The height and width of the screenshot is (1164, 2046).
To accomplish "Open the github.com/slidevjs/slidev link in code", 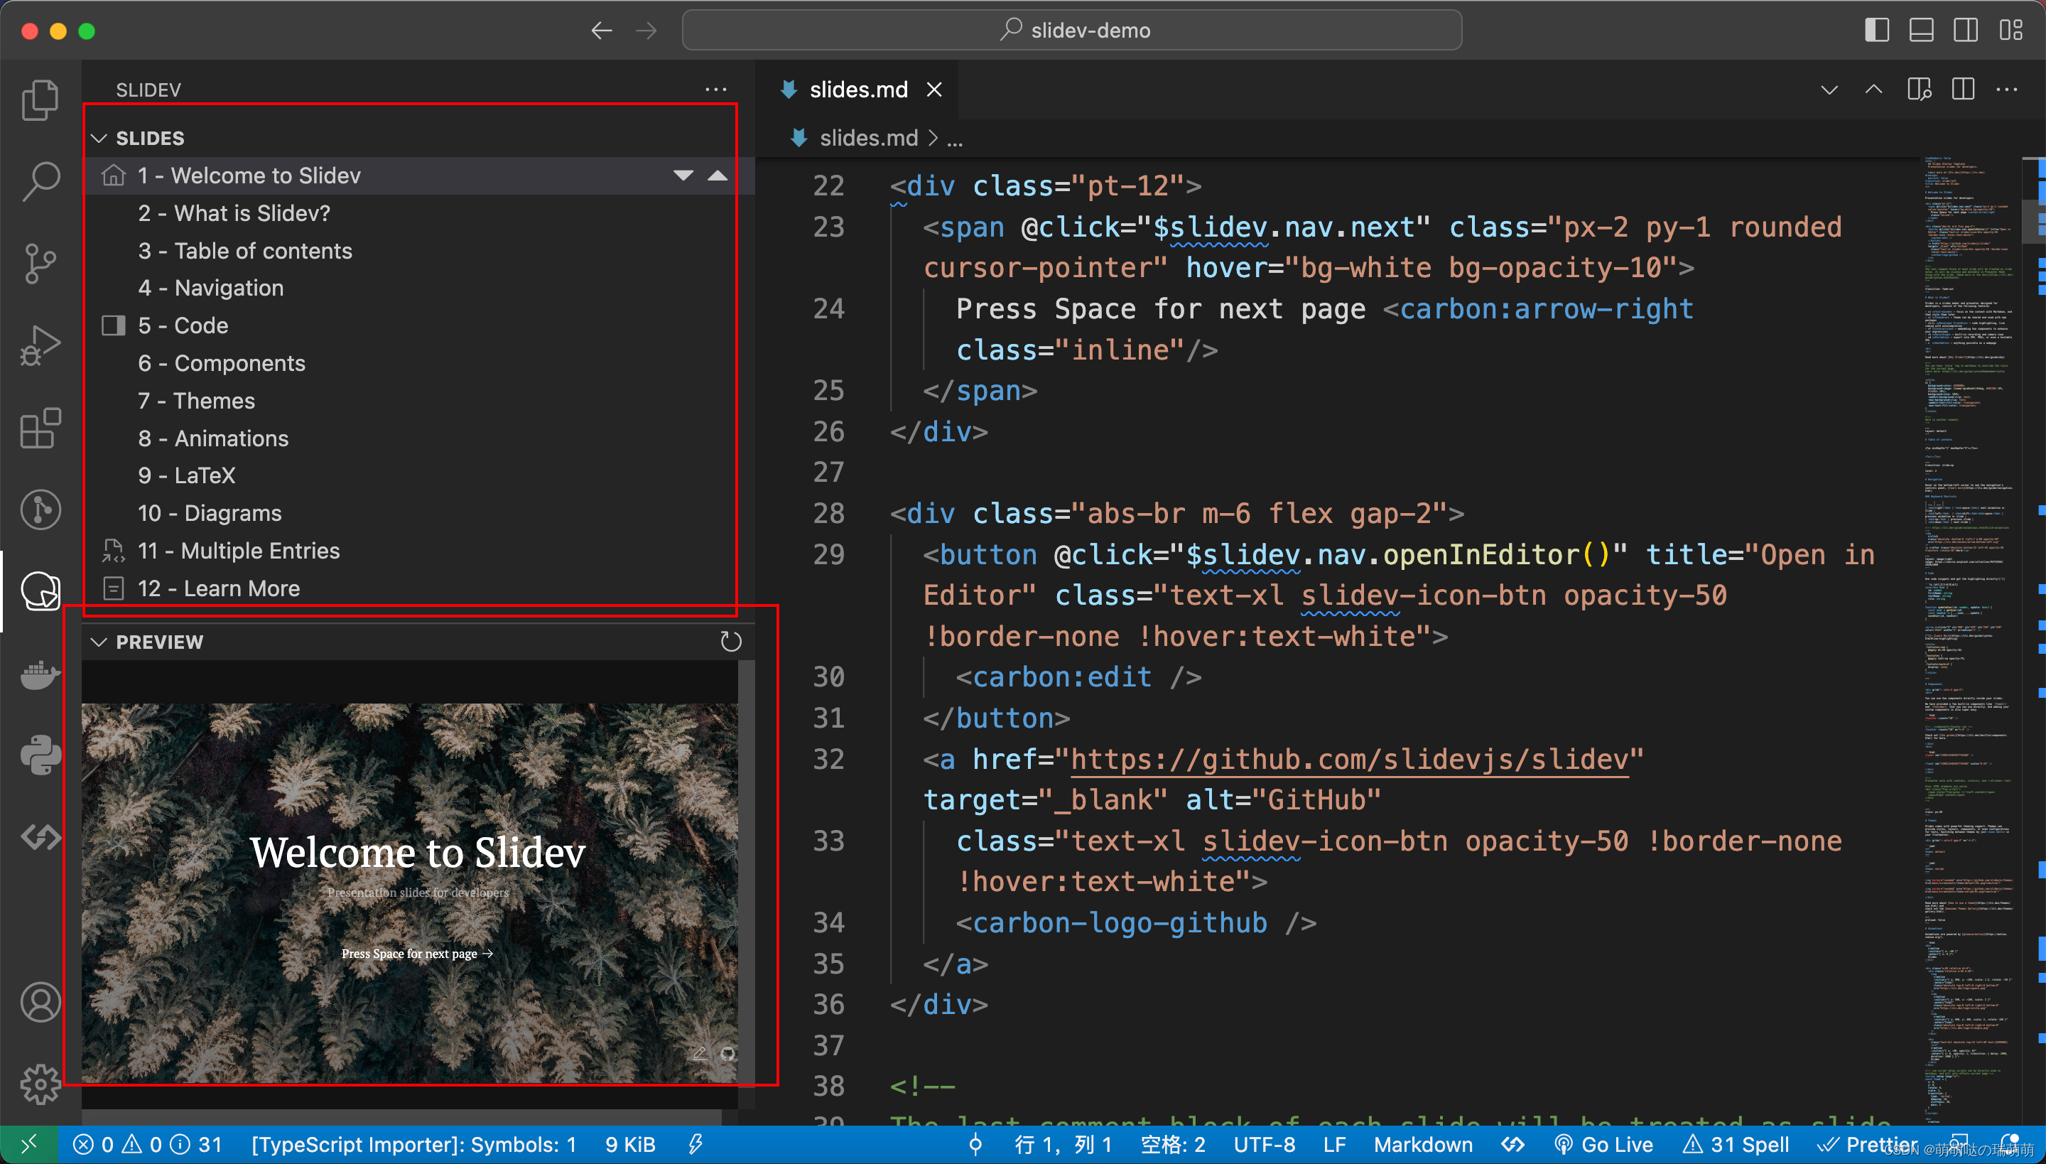I will 1349,759.
